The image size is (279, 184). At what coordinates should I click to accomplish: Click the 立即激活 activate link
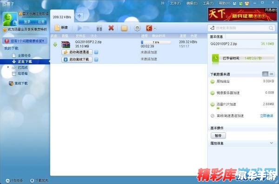[x=266, y=116]
